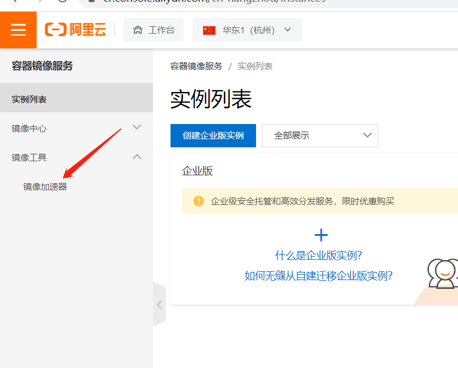458x368 pixels.
Task: Click the chevron next to 镜像中心
Action: click(x=137, y=127)
